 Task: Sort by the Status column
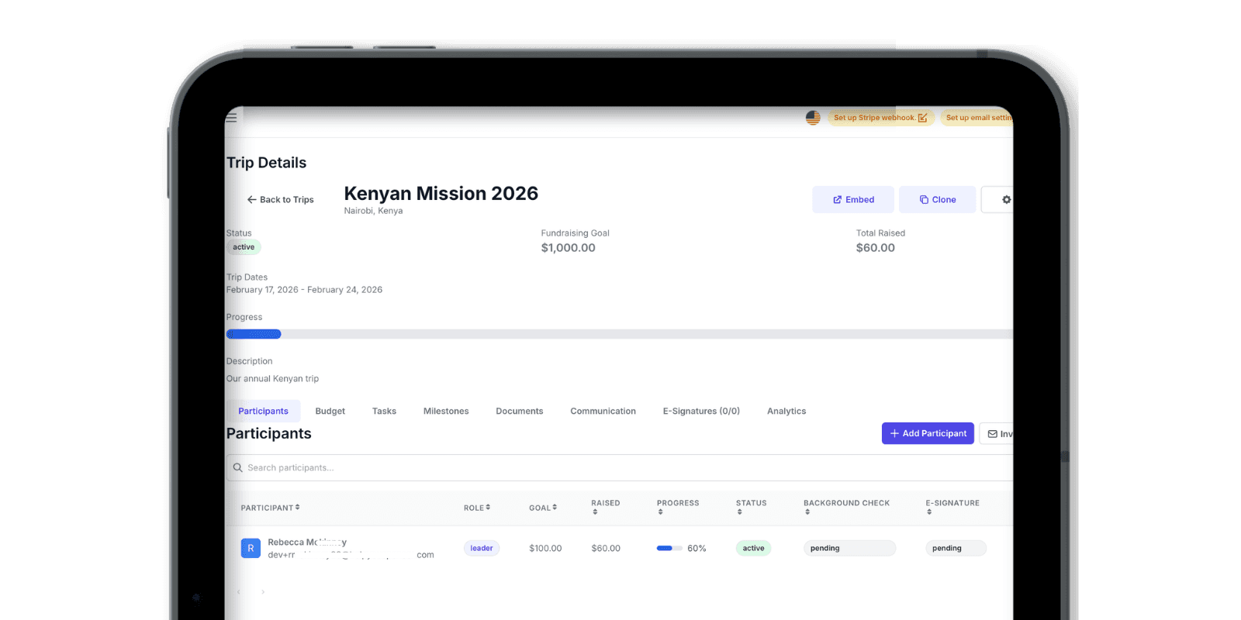coord(751,507)
